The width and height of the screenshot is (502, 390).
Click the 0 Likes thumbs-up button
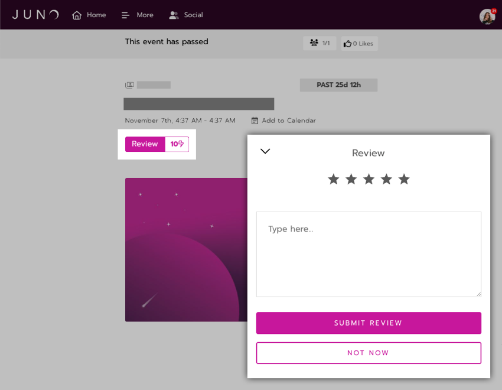point(359,44)
